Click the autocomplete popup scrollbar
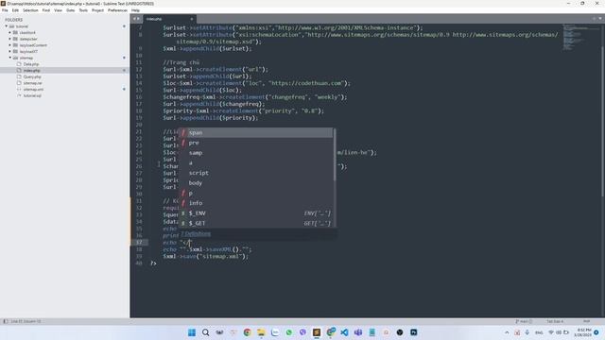The image size is (605, 340). click(x=334, y=155)
